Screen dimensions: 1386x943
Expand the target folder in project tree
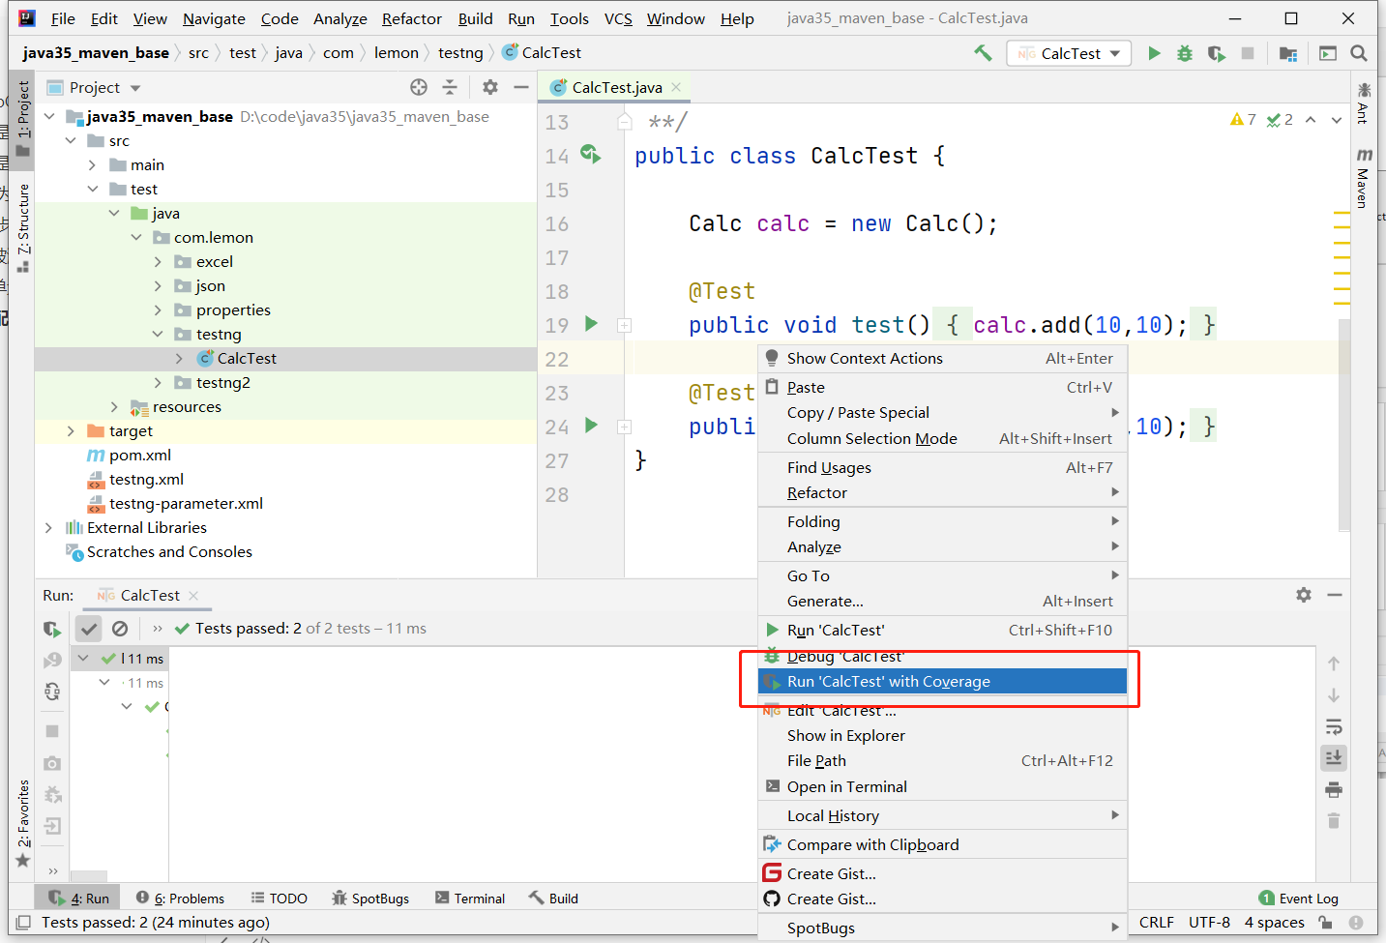tap(71, 431)
